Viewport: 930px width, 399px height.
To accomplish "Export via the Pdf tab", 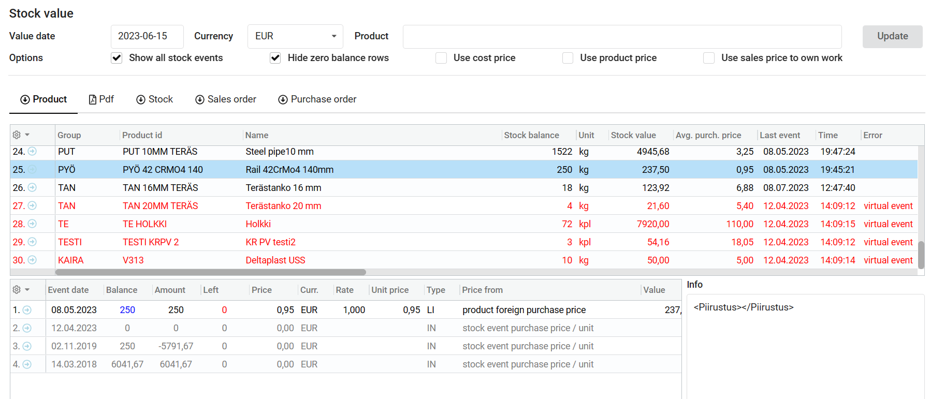I will pyautogui.click(x=101, y=99).
